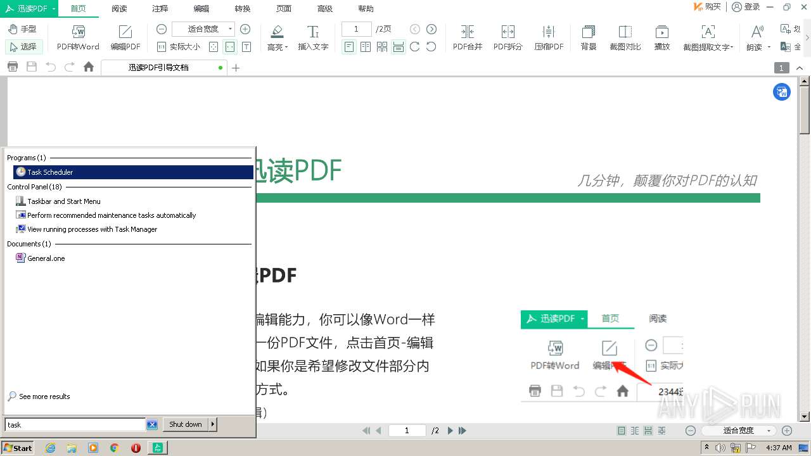
Task: Open the background (背景) tool
Action: (589, 38)
